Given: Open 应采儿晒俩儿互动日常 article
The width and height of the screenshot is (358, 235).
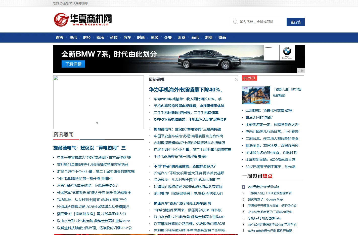Looking at the screenshot, I should coord(272,131).
